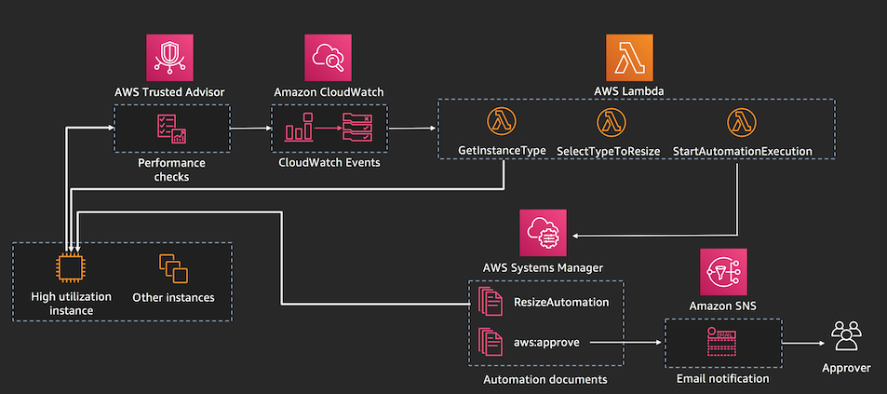Click the Other instances label
The height and width of the screenshot is (394, 887).
coord(173,297)
